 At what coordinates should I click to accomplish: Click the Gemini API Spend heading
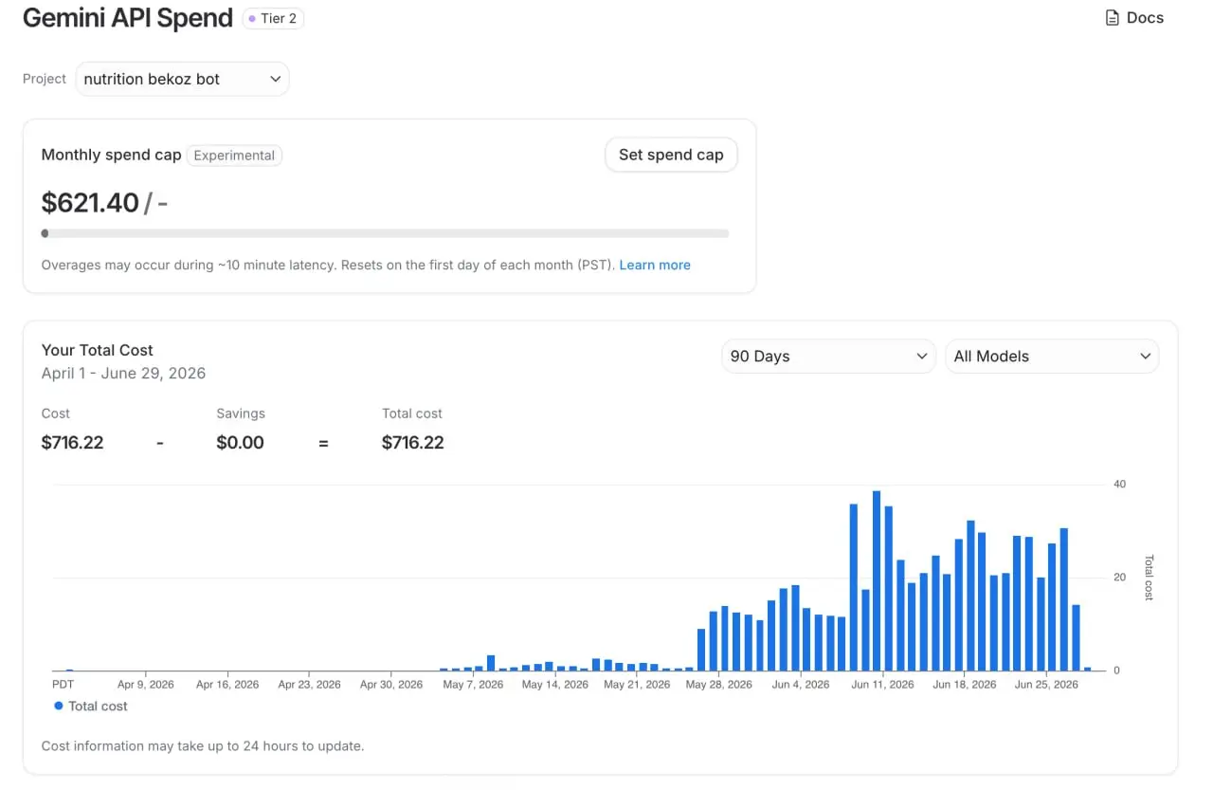[127, 18]
